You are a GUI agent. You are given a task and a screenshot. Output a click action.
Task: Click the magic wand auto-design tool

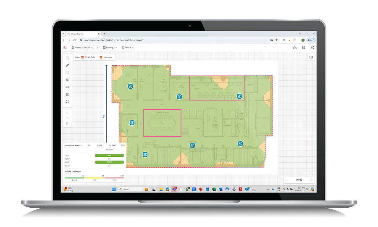pos(67,102)
